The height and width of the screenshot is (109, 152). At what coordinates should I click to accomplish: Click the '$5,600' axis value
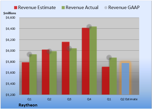pyautogui.click(x=10, y=73)
